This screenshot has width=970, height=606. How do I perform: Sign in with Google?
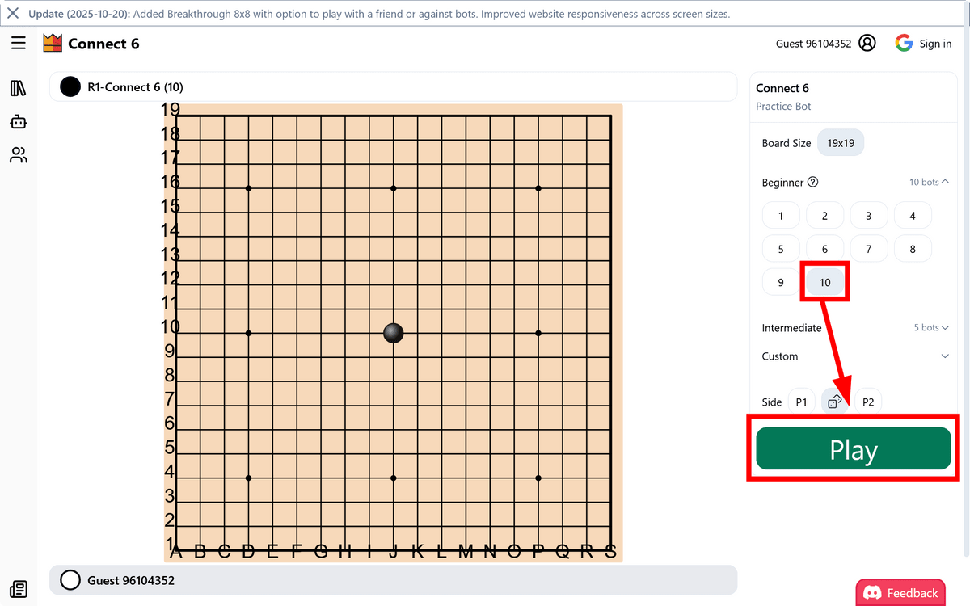tap(923, 44)
